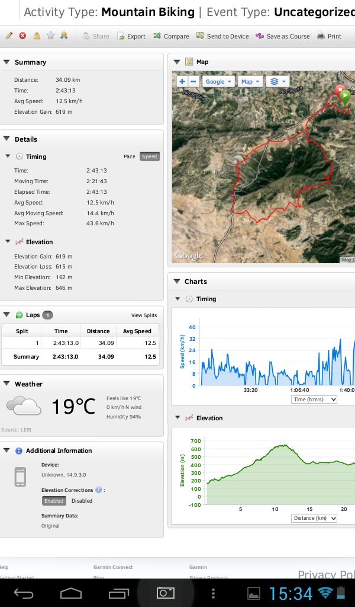Click the speed chart plot area
This screenshot has width=355, height=607.
pyautogui.click(x=277, y=352)
